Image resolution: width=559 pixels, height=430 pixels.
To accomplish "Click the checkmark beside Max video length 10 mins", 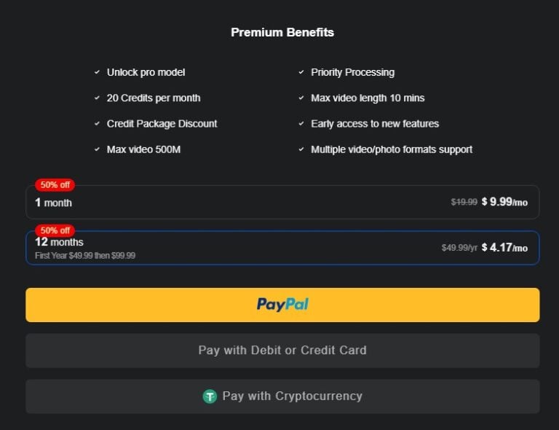I will pos(301,98).
